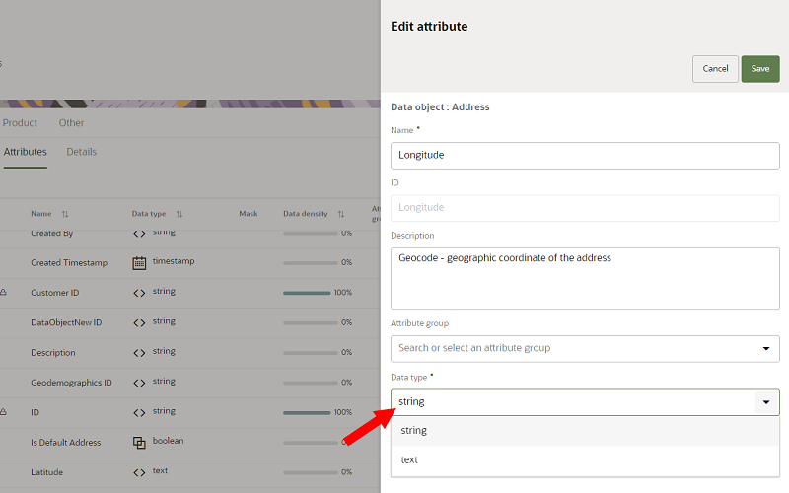Click the boolean type icon for Is Default Address
789x493 pixels.
(139, 443)
